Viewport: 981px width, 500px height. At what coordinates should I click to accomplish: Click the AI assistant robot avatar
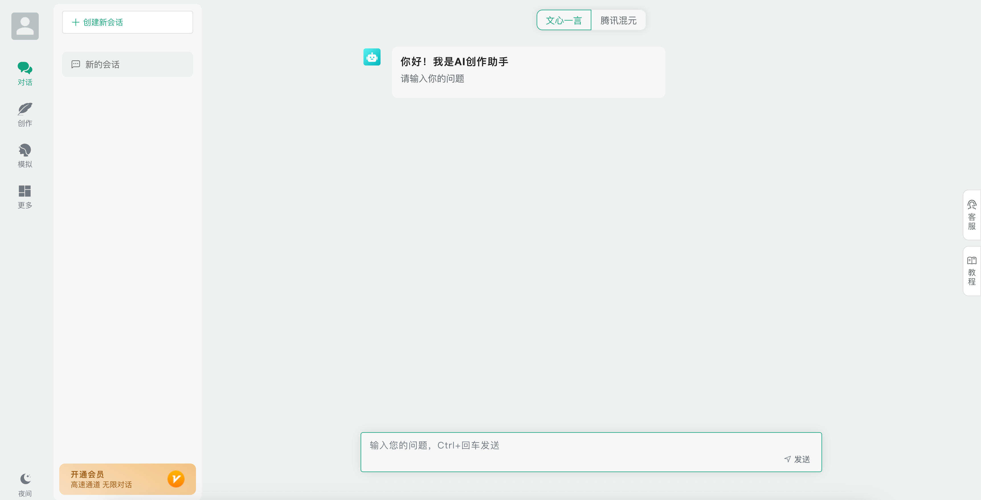tap(372, 57)
